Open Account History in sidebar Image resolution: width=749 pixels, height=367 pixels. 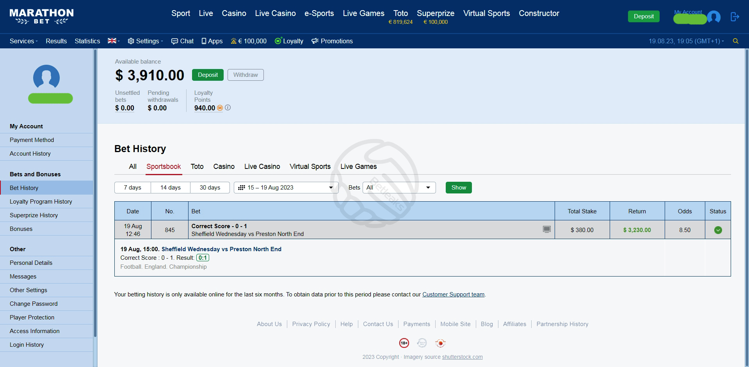click(x=46, y=154)
